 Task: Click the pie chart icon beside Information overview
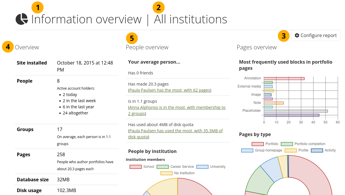coord(22,19)
